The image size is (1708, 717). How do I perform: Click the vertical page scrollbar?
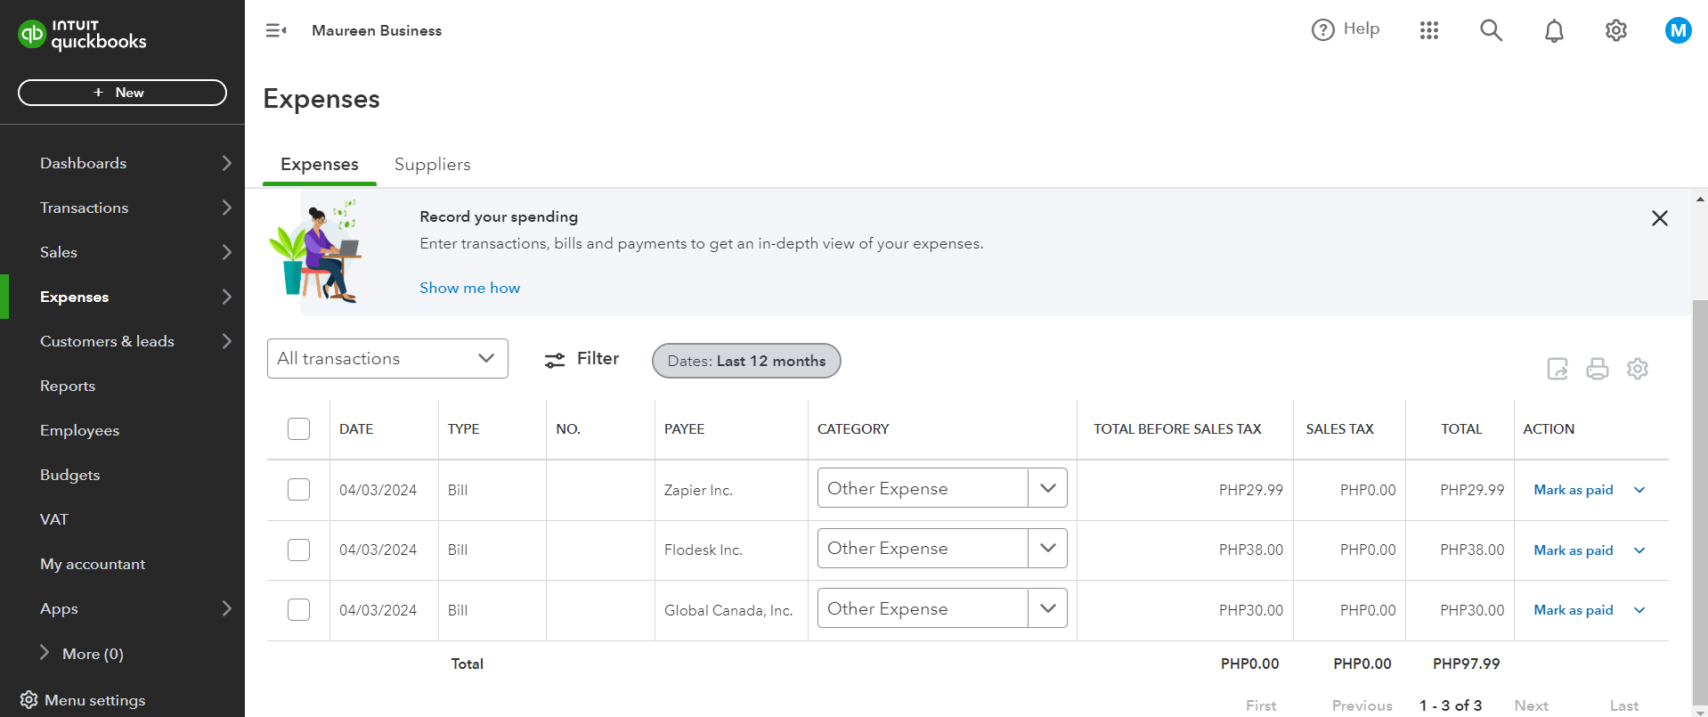[x=1700, y=499]
